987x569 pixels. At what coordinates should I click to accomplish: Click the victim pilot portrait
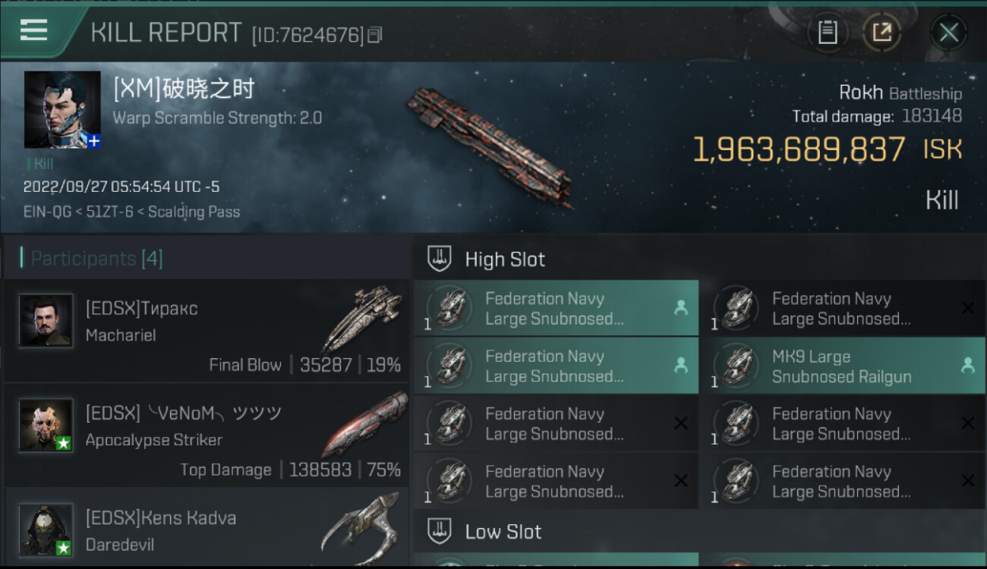coord(62,110)
